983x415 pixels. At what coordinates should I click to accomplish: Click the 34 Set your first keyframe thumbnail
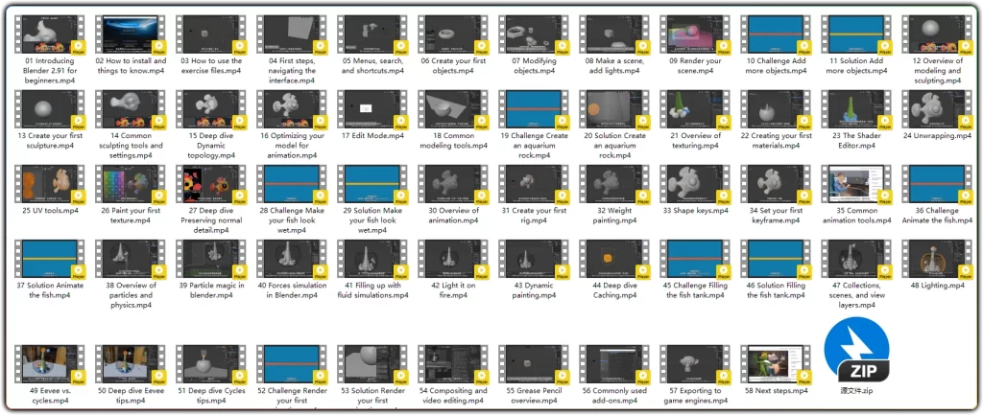tap(776, 185)
